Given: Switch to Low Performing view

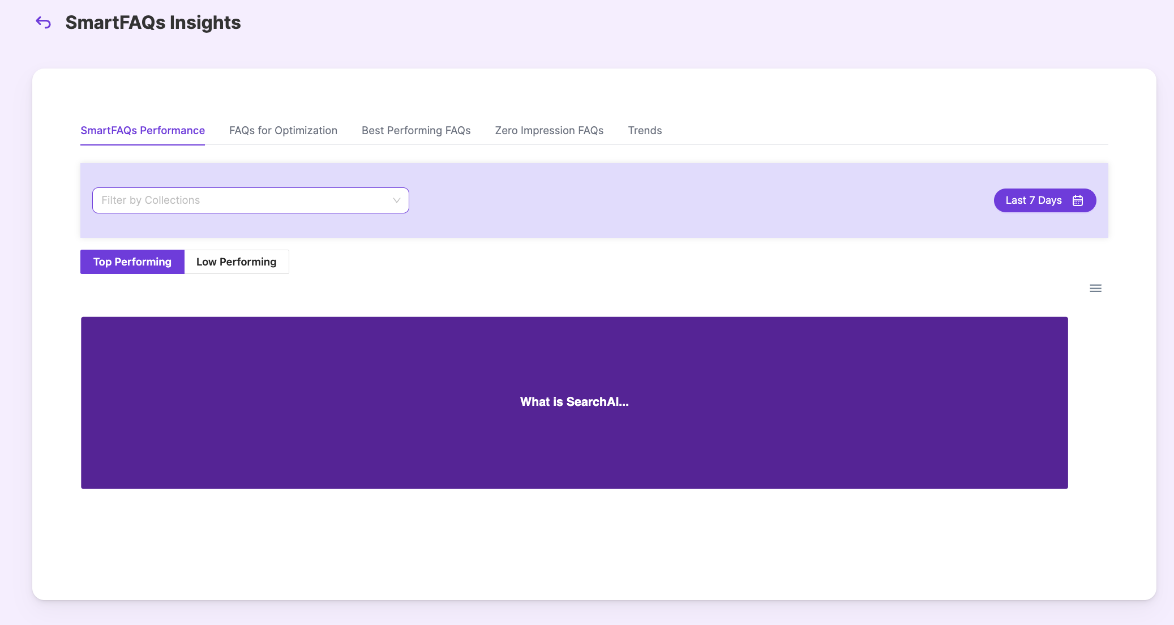Looking at the screenshot, I should click(x=236, y=262).
